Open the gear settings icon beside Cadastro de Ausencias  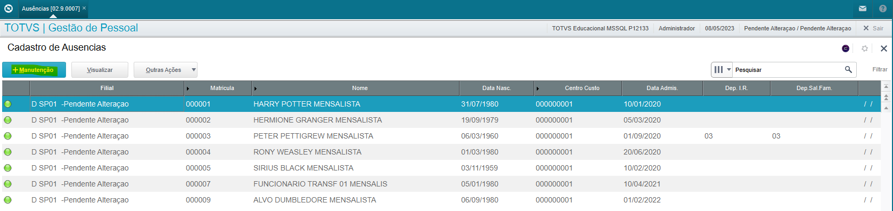[865, 48]
